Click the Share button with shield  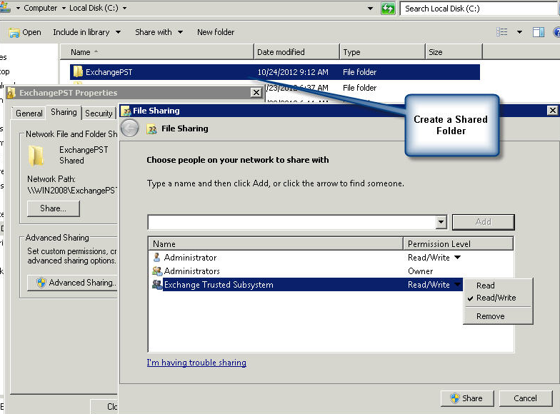(466, 398)
